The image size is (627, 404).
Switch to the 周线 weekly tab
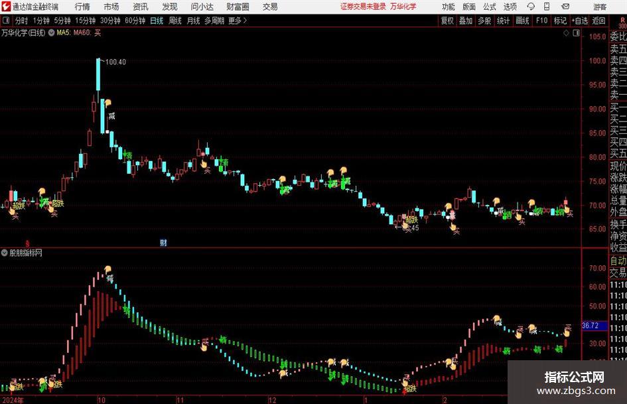[175, 21]
